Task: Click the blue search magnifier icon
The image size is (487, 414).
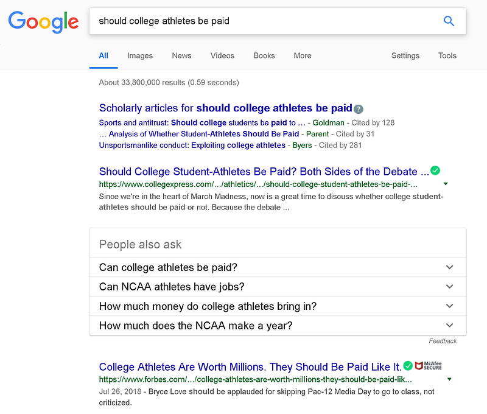Action: [x=449, y=21]
